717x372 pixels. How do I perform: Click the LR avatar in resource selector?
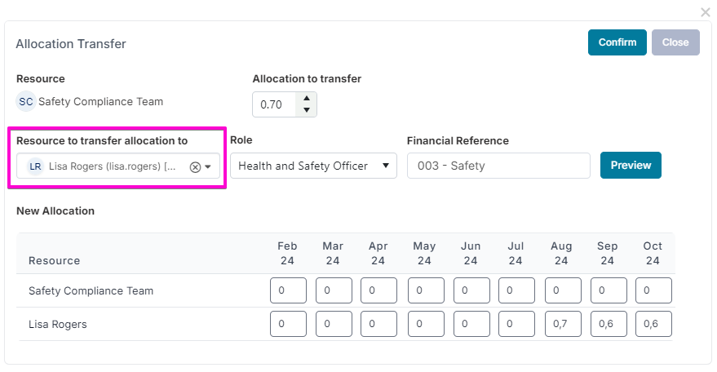pos(35,166)
